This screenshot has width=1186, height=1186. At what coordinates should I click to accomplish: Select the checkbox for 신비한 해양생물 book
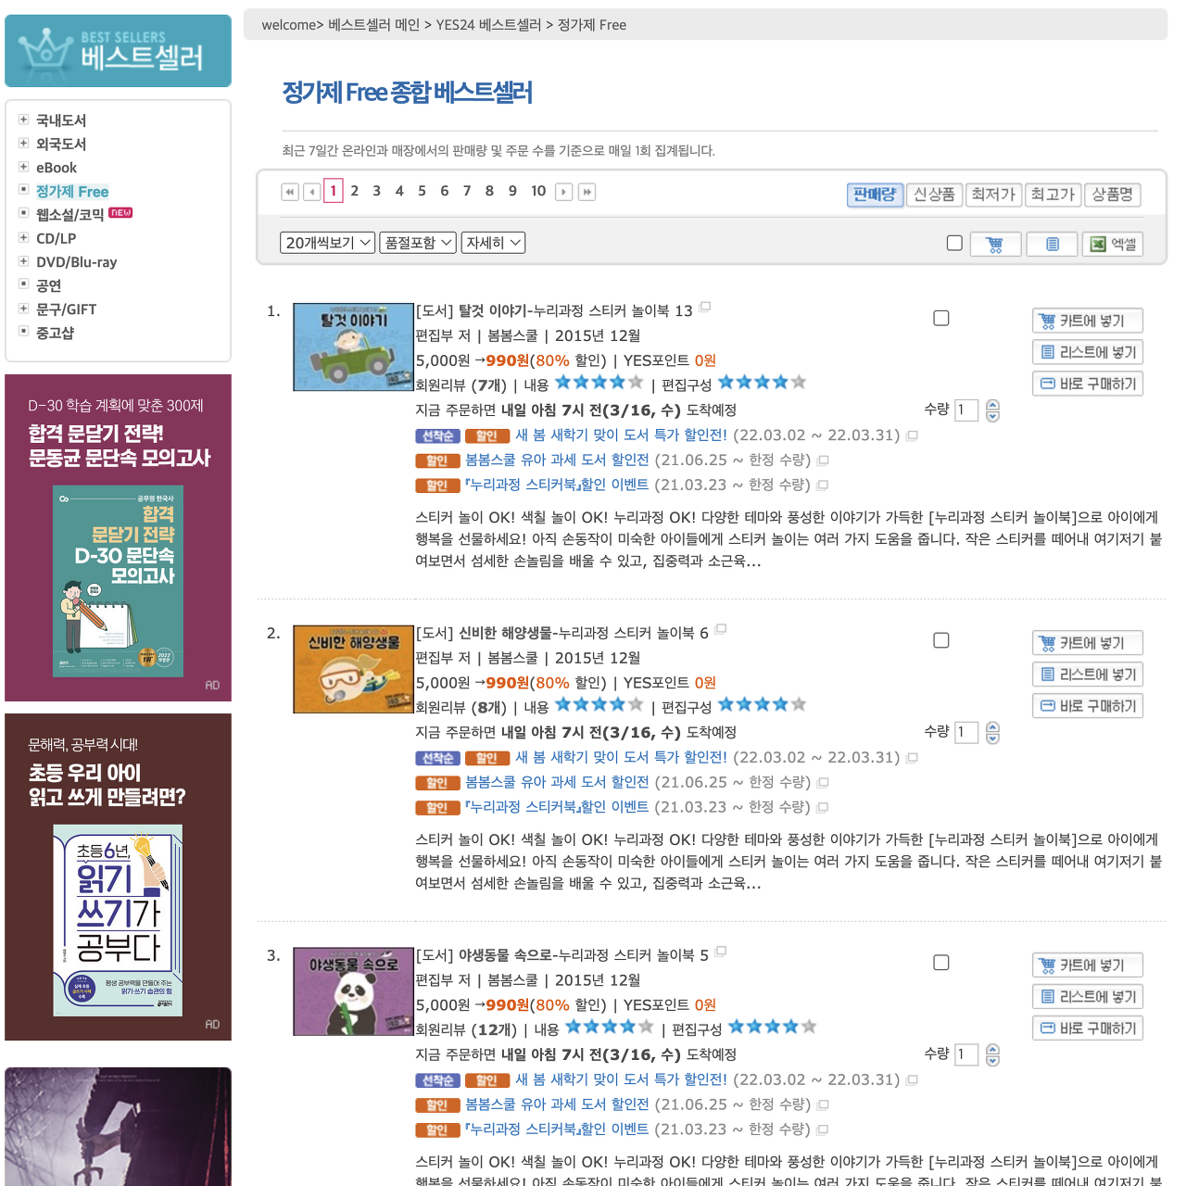[941, 641]
